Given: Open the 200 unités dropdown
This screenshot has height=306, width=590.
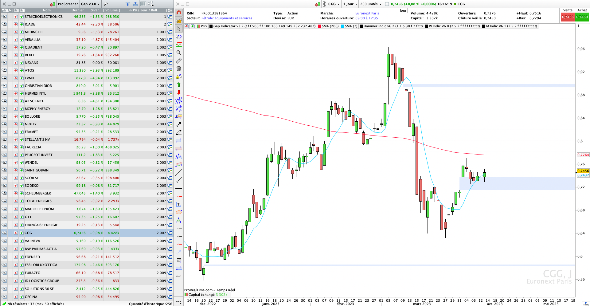Looking at the screenshot, I should (x=371, y=4).
